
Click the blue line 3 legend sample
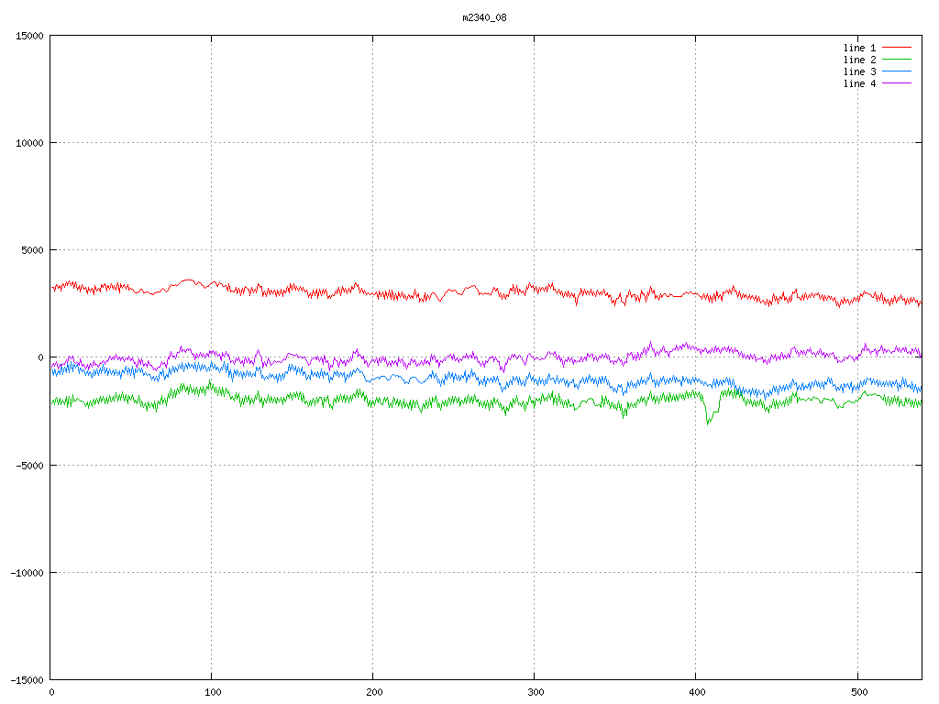(x=897, y=71)
